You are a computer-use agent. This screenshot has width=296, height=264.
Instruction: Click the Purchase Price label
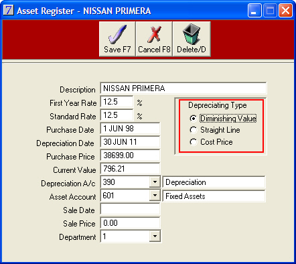(x=70, y=157)
